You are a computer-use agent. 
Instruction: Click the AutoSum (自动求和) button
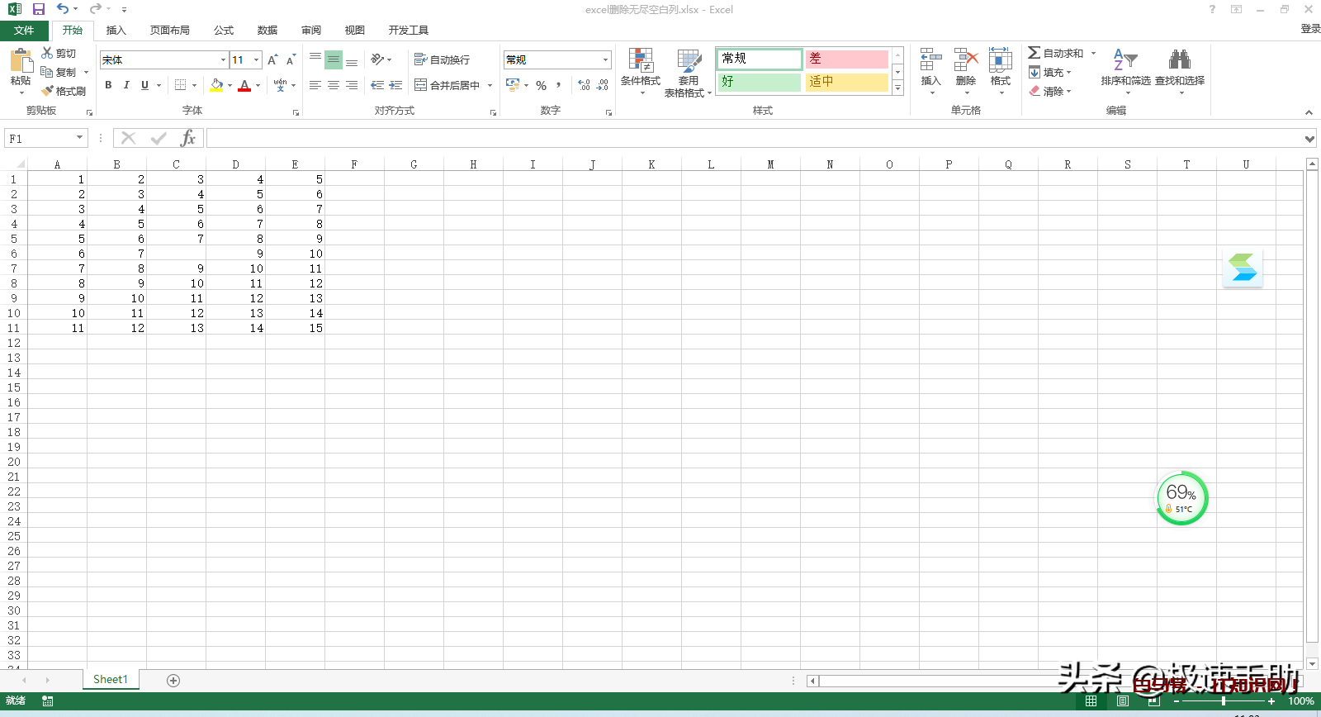click(x=1056, y=53)
